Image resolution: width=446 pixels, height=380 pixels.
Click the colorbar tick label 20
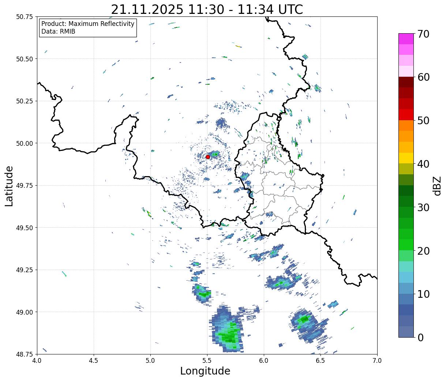tap(423, 251)
